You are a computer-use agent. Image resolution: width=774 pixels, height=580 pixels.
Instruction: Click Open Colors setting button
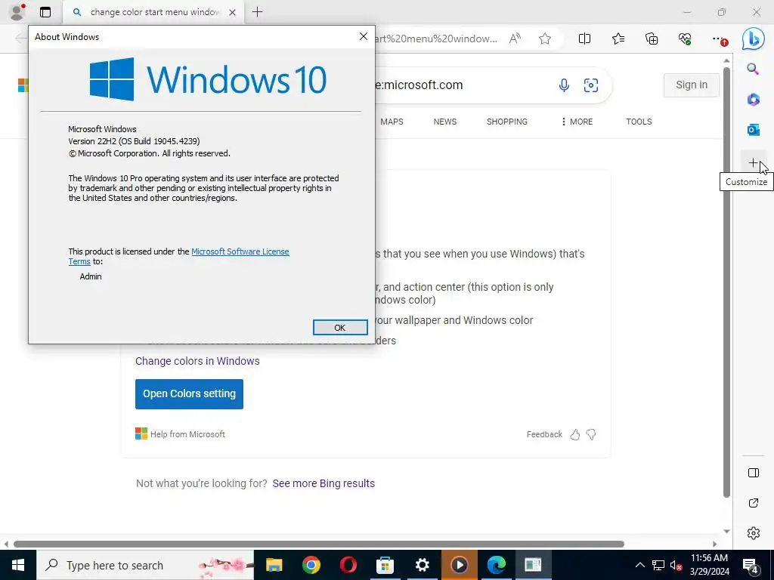[x=189, y=394]
